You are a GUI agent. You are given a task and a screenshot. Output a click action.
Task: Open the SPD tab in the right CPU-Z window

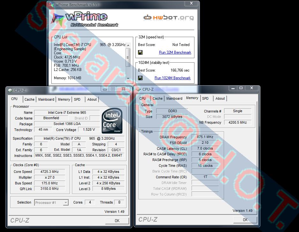pyautogui.click(x=205, y=98)
